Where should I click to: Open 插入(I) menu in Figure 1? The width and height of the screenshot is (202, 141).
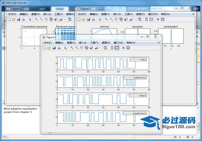(x=47, y=14)
